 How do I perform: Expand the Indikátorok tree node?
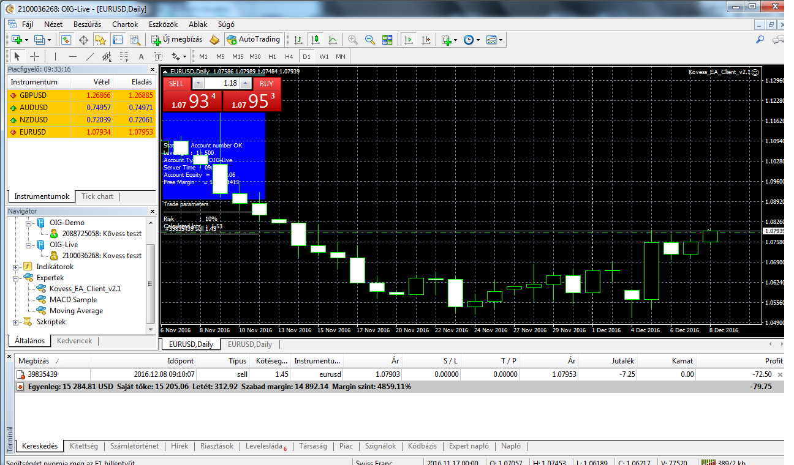[x=16, y=267]
